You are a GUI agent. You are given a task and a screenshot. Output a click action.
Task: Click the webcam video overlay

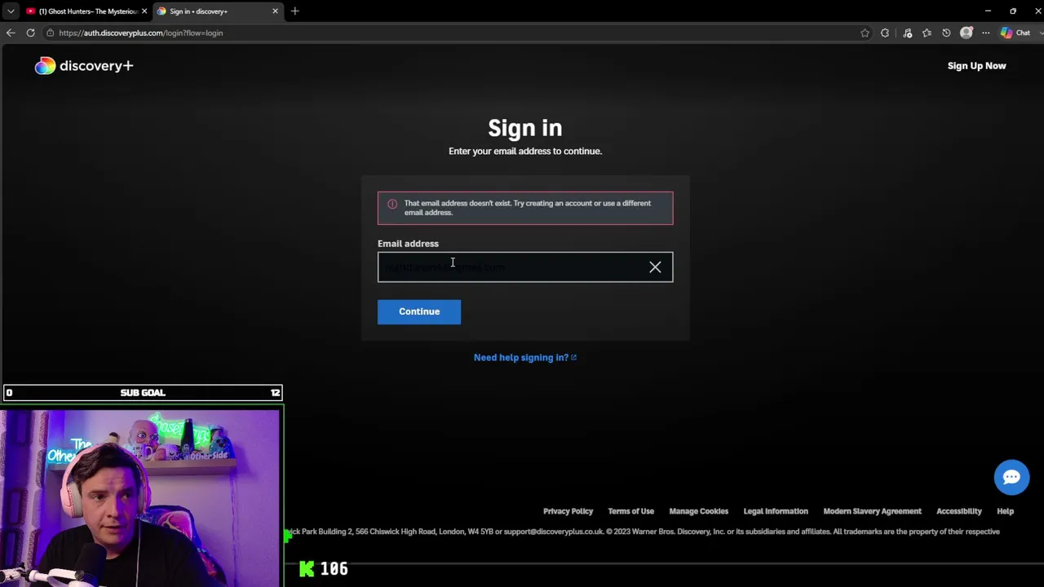[x=140, y=497]
